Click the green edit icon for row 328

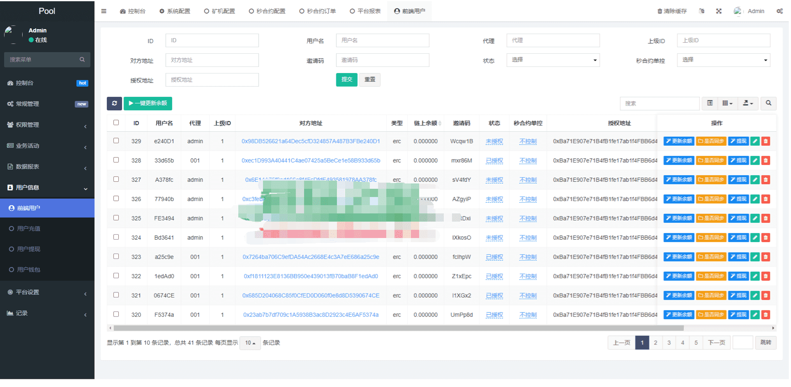(755, 160)
